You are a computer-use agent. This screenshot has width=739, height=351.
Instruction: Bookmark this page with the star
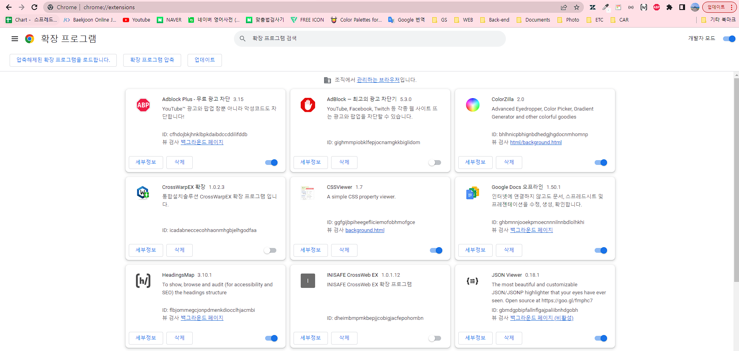pos(577,7)
